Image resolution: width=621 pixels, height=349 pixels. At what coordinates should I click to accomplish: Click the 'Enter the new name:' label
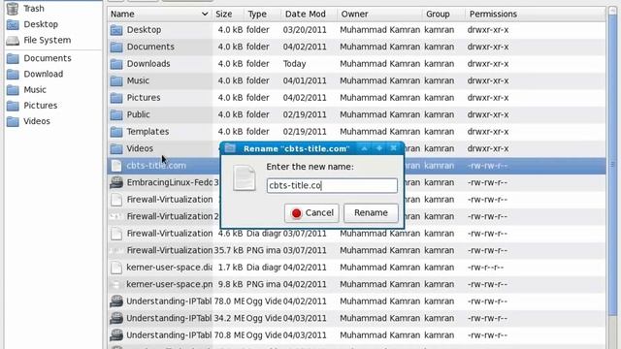(x=310, y=167)
